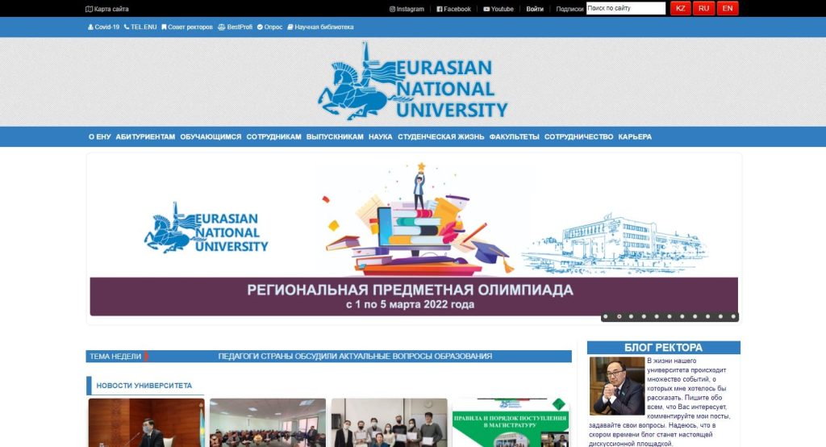Screen dimensions: 826x447
Task: Open the Факультеты menu
Action: (514, 136)
